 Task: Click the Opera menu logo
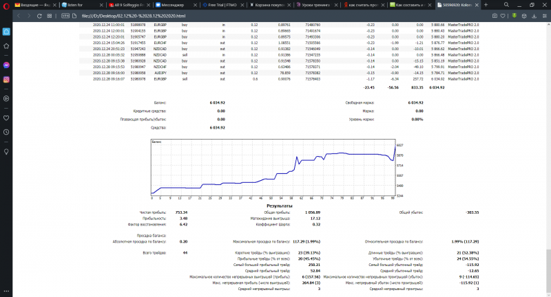(6, 4)
